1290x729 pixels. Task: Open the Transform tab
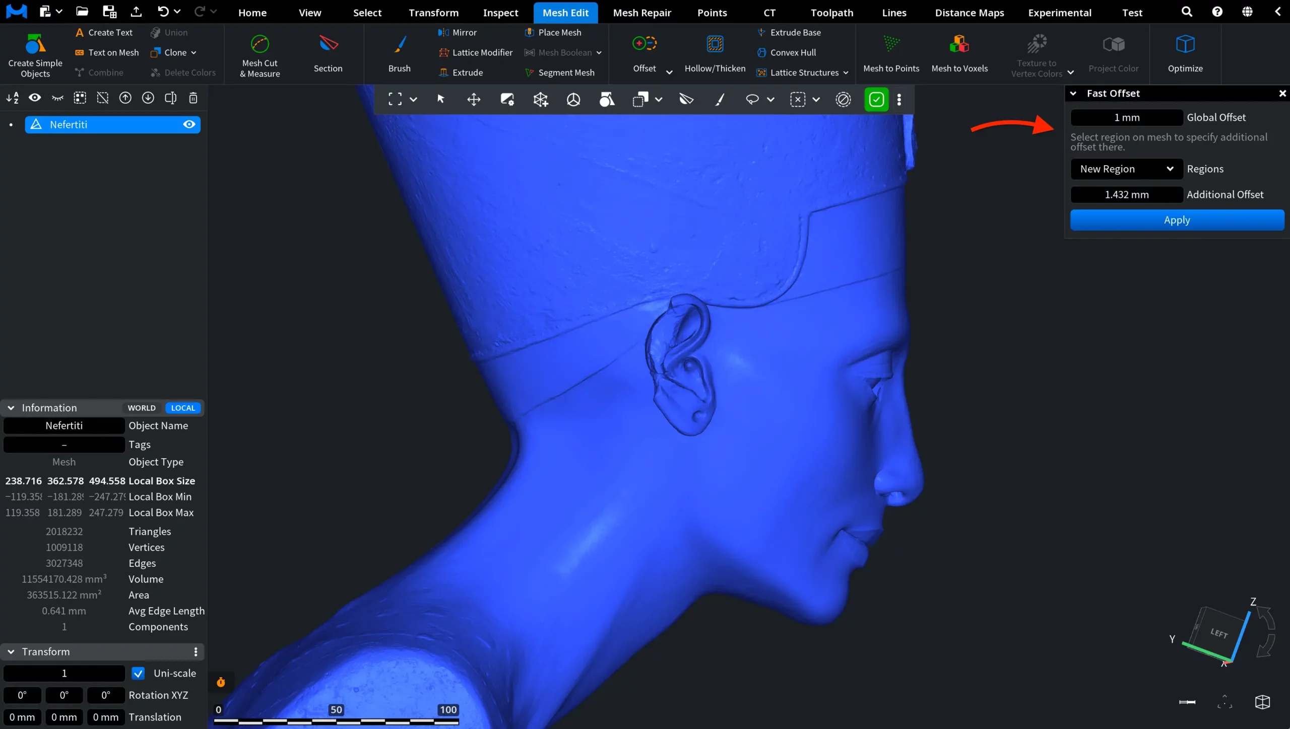[x=433, y=13]
